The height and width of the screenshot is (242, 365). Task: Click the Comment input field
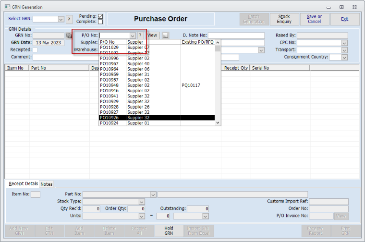coord(136,57)
